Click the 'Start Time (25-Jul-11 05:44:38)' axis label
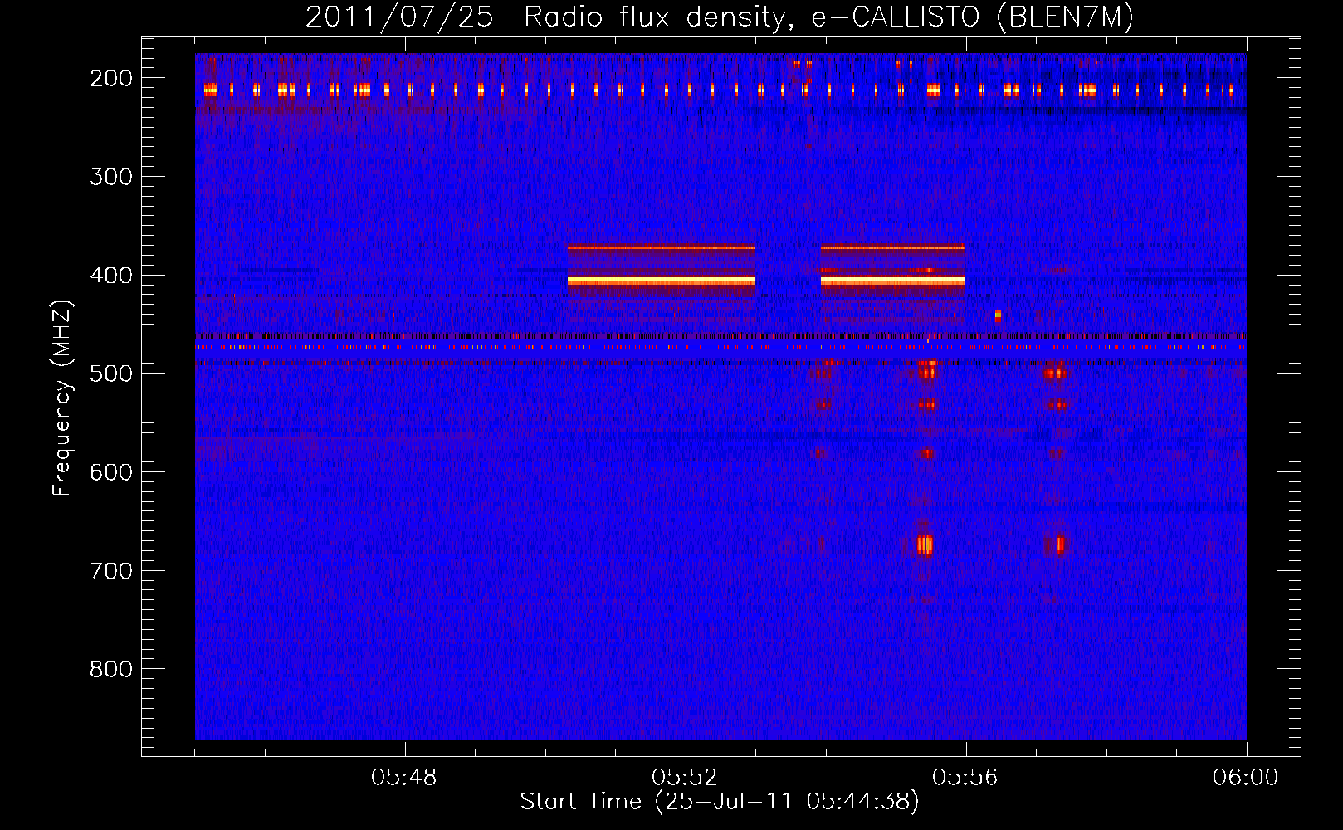The height and width of the screenshot is (830, 1343). pos(720,802)
